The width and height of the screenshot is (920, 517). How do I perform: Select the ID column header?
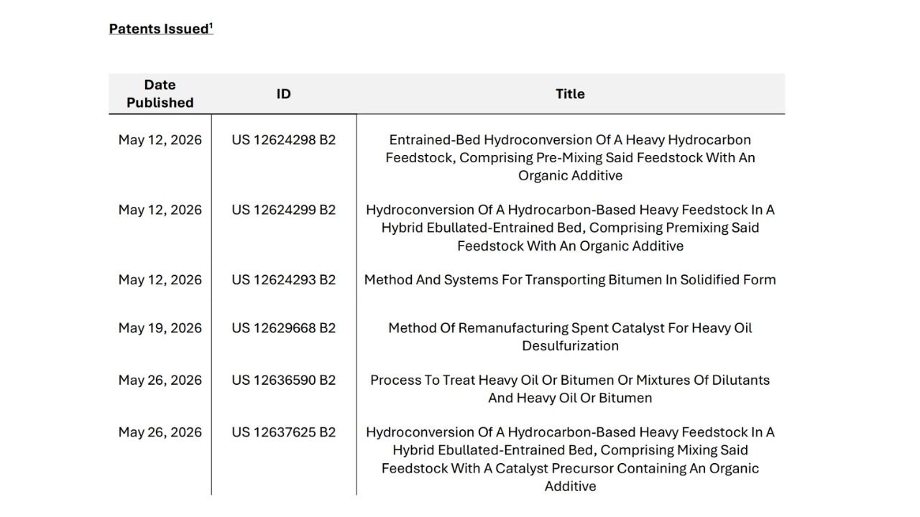284,94
